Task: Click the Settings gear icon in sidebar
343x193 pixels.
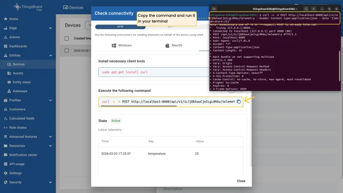Action: 6,173
